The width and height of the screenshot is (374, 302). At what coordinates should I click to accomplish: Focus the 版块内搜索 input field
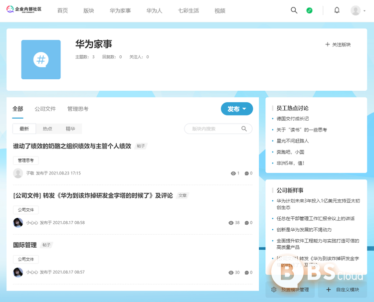tap(218, 129)
